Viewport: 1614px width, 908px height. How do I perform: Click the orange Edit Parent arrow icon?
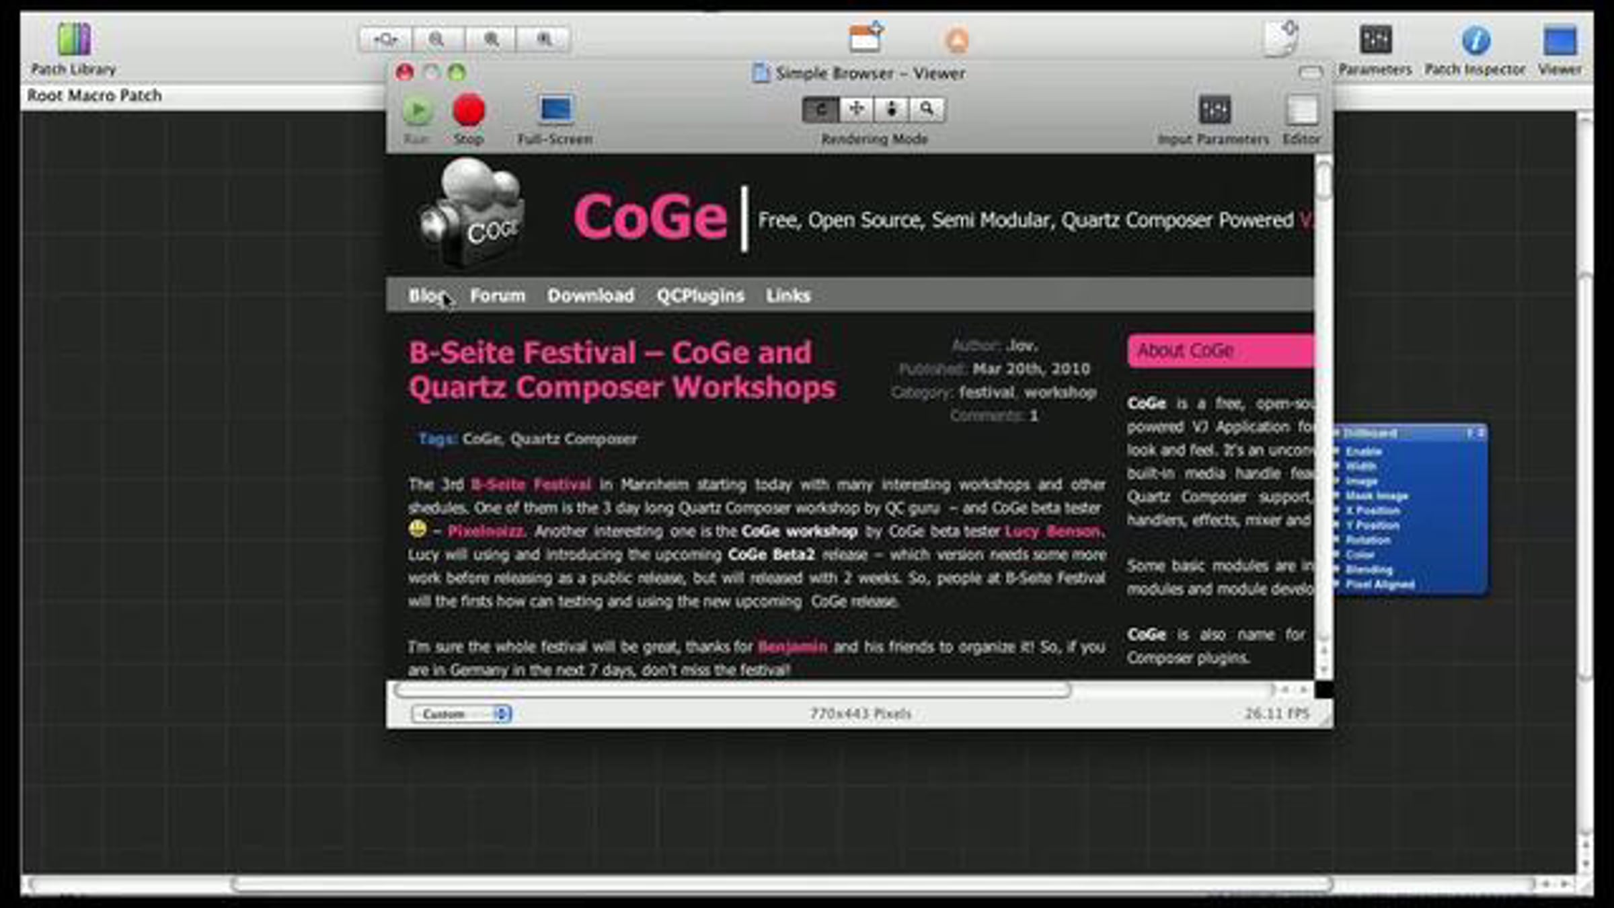(957, 40)
